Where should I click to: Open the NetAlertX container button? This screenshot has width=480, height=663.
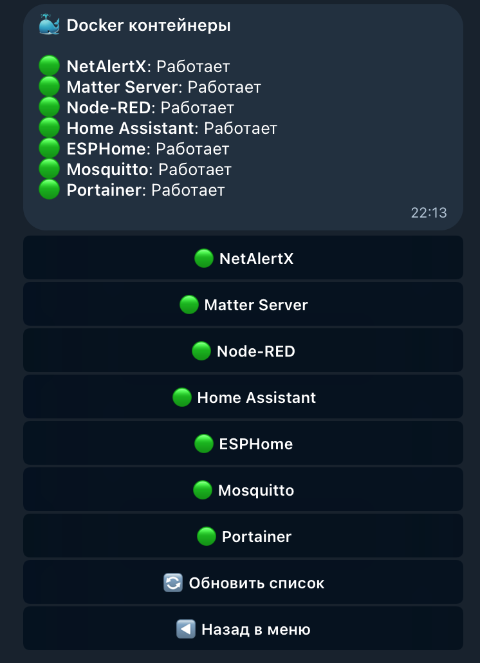point(243,257)
